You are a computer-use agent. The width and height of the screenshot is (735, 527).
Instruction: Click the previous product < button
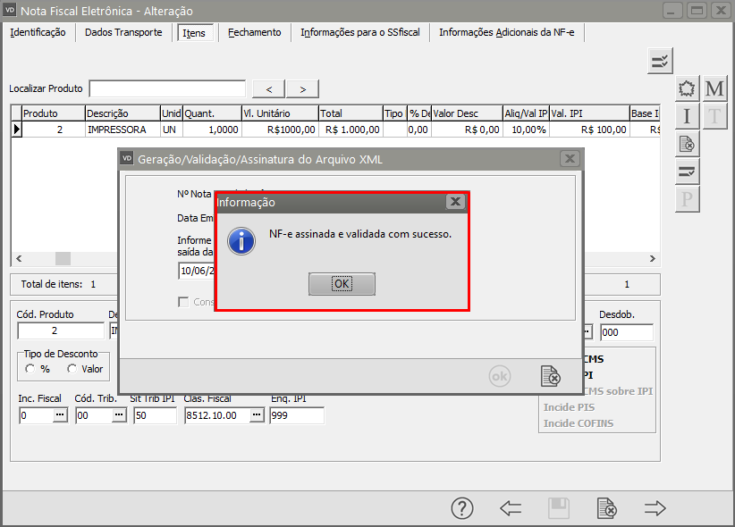point(268,89)
